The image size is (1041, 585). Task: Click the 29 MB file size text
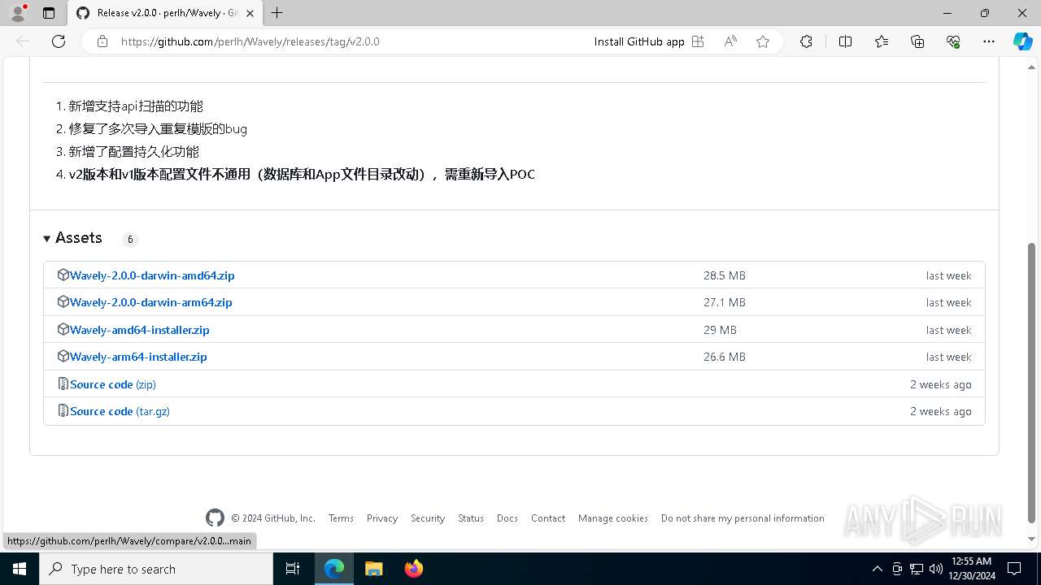[720, 330]
